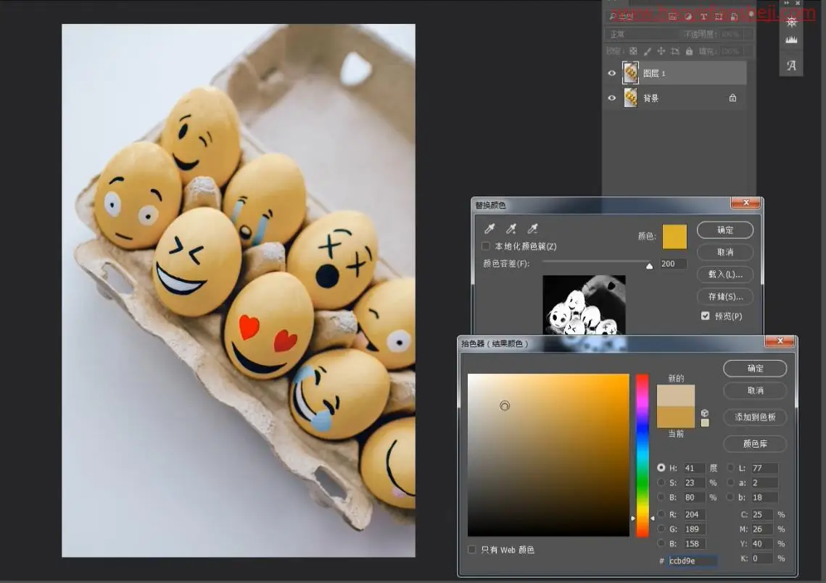Enable 只有 Web 颜色 checkbox

[472, 550]
